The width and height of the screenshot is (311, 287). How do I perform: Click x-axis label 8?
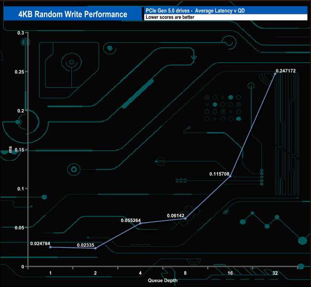[185, 273]
